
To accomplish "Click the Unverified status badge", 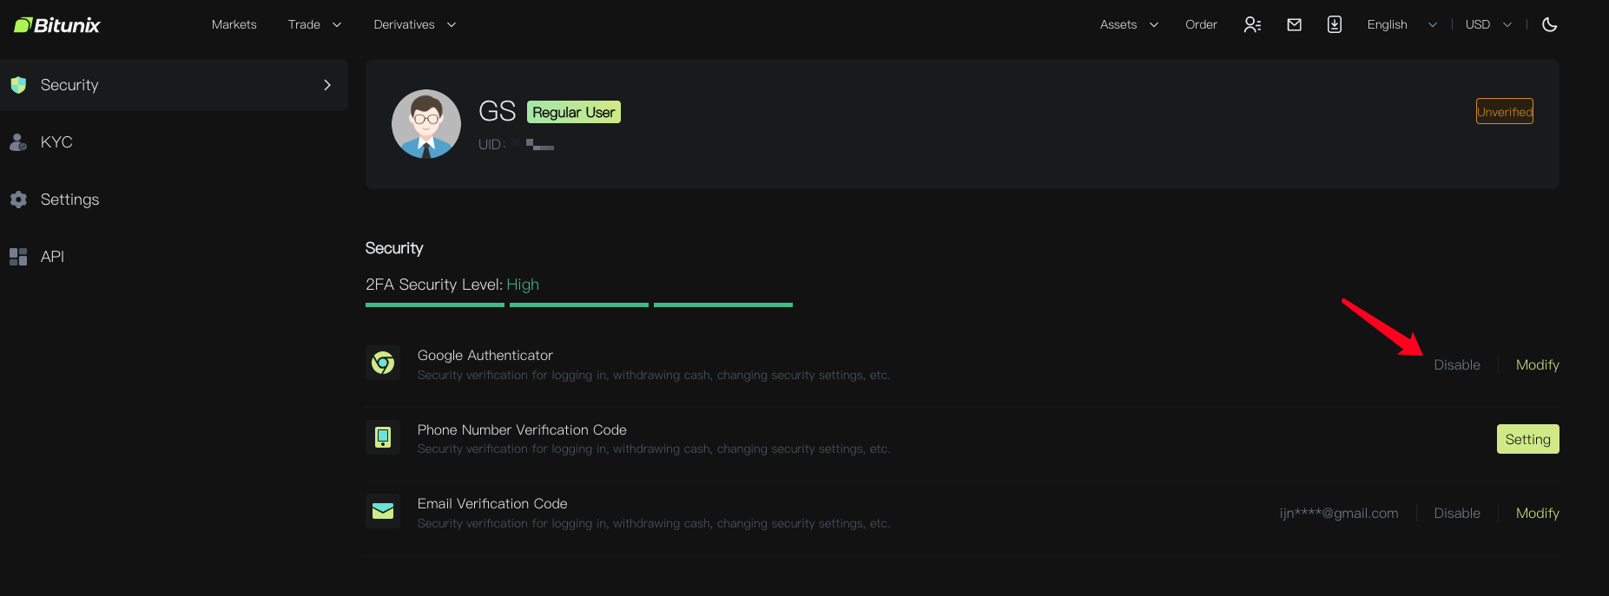I will pyautogui.click(x=1504, y=112).
